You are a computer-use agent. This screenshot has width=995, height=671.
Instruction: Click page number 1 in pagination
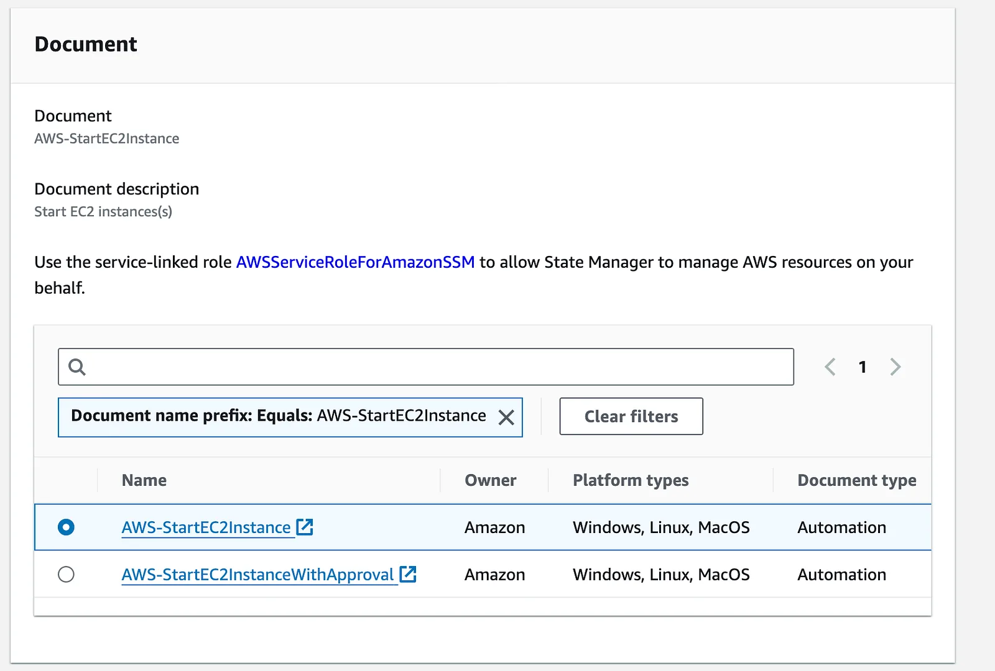(x=863, y=367)
